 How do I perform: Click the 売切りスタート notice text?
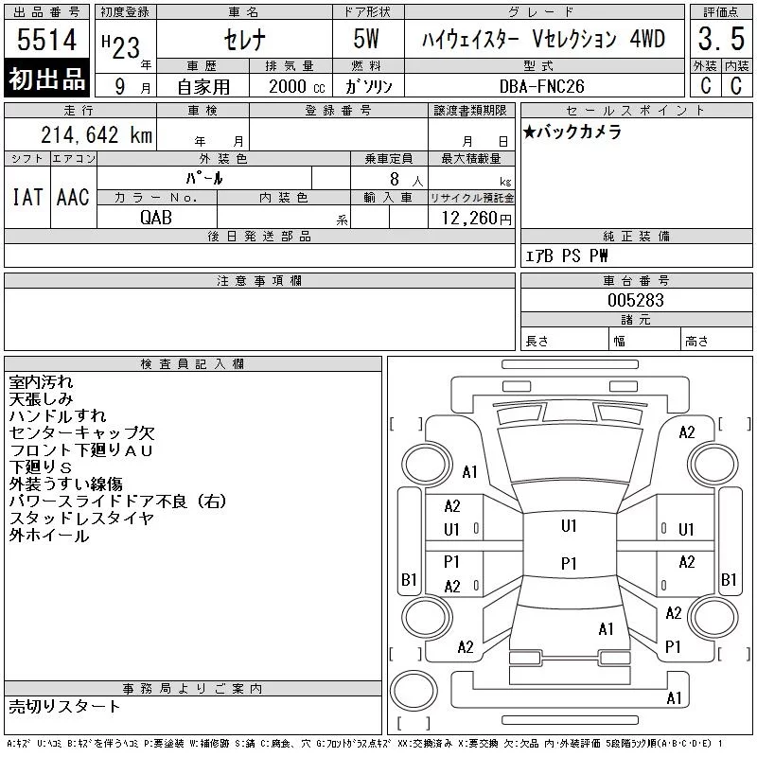[x=64, y=706]
